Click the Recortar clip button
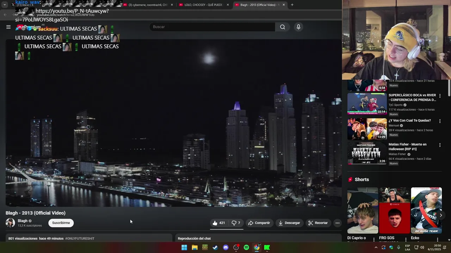The height and width of the screenshot is (253, 451). 318,223
